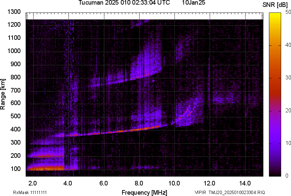Screen dimensions: 291x196
Task: Click the Tucuman timestamp title text
Action: (124, 3)
